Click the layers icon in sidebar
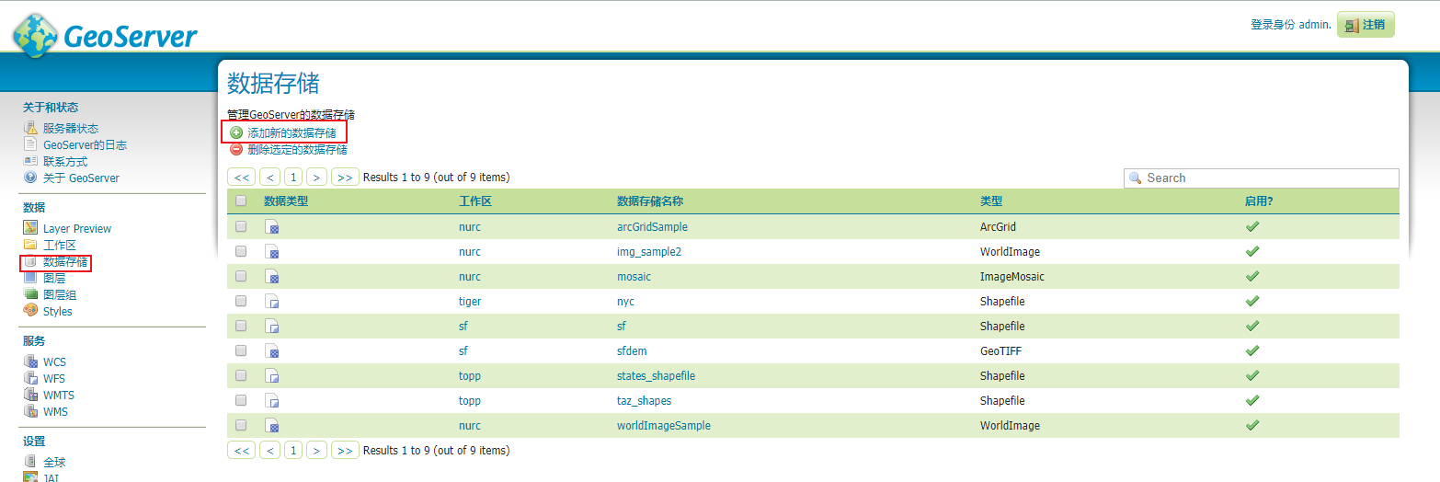1440x482 pixels. coord(30,278)
